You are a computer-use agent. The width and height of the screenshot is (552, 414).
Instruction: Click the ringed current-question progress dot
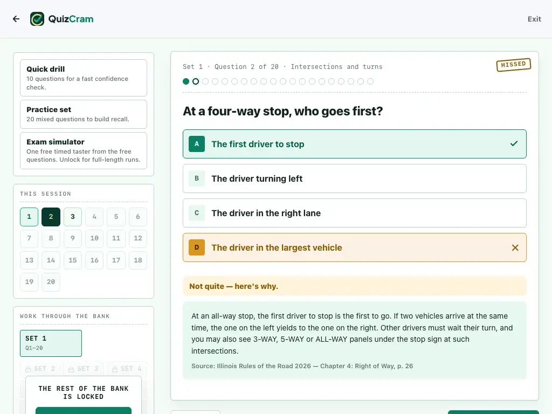pos(196,82)
